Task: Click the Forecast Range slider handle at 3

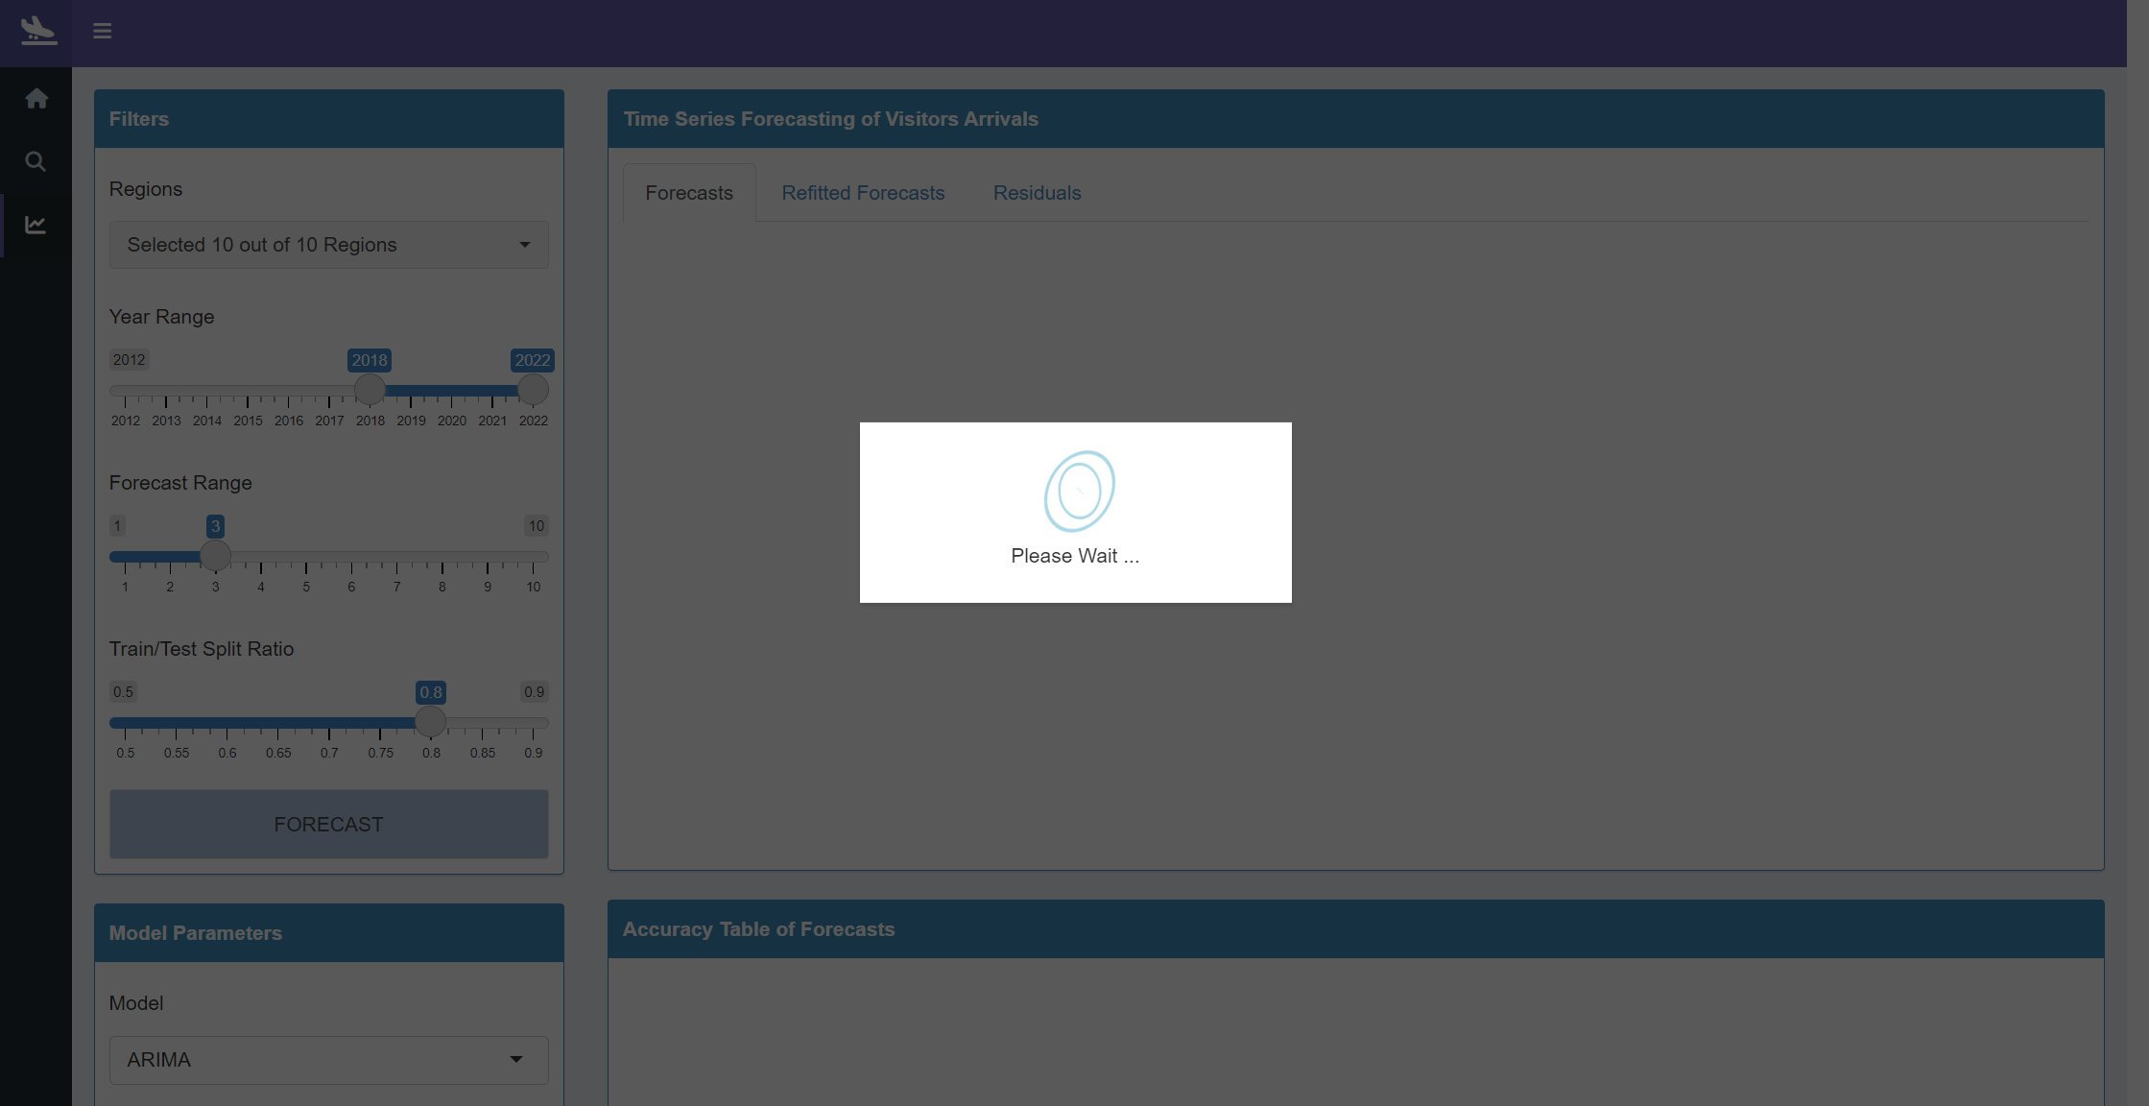Action: (215, 556)
